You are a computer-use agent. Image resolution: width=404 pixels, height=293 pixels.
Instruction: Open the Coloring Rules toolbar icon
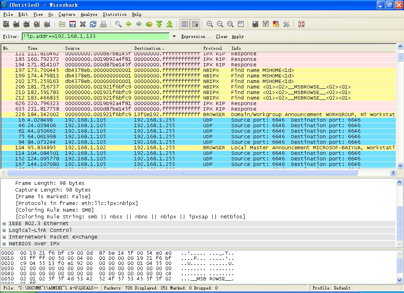click(x=276, y=24)
